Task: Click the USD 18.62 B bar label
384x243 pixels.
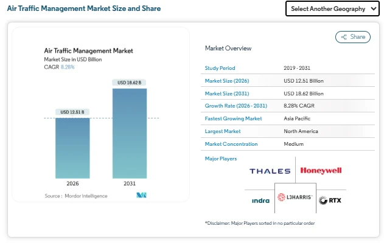Action: click(129, 83)
